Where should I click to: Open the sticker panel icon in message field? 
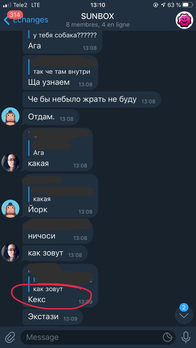pos(167,337)
